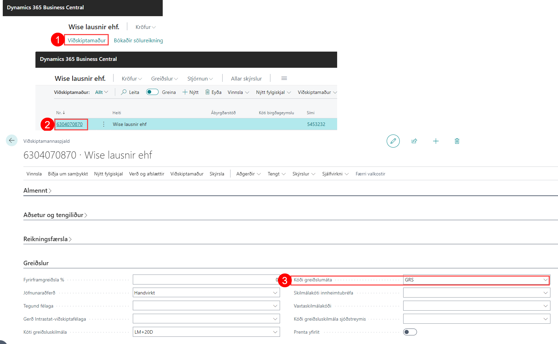Viewport: 558px width, 344px height.
Task: Click the trash delete icon
Action: pyautogui.click(x=457, y=141)
